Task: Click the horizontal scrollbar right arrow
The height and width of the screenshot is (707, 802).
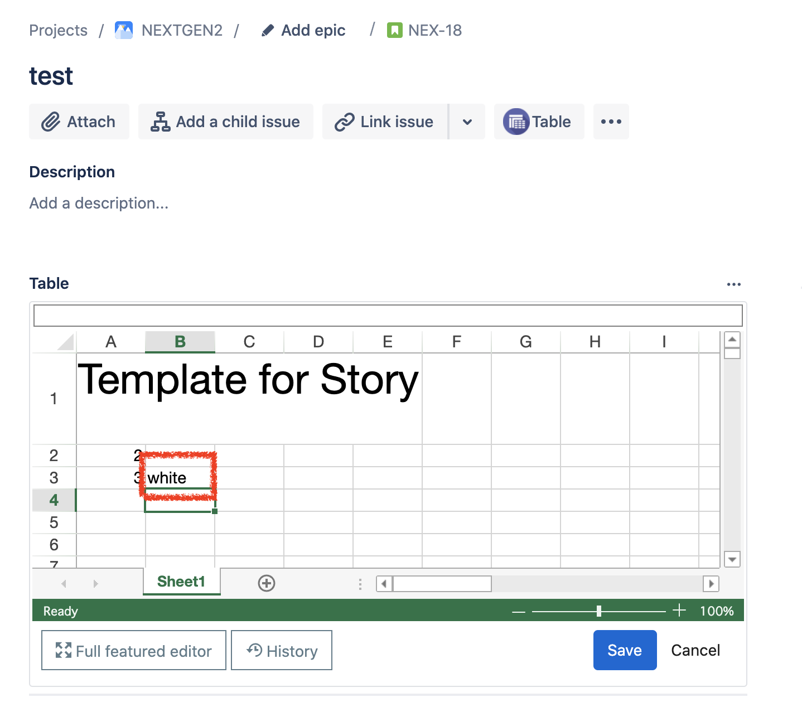Action: click(x=711, y=584)
